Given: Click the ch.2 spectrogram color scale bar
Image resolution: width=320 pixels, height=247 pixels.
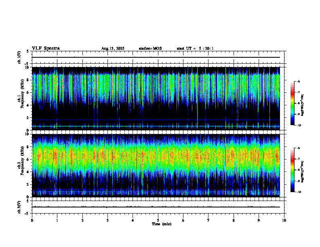Looking at the screenshot, I should 292,170.
